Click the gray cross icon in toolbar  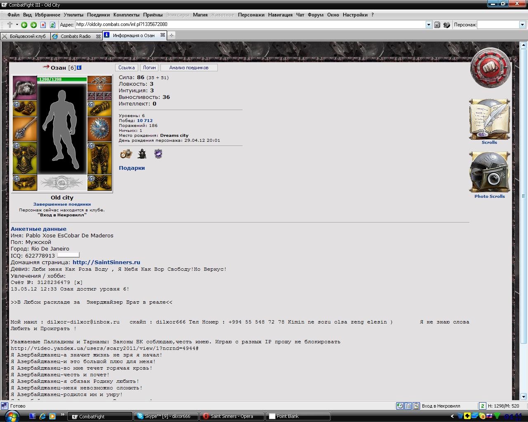coord(10,25)
